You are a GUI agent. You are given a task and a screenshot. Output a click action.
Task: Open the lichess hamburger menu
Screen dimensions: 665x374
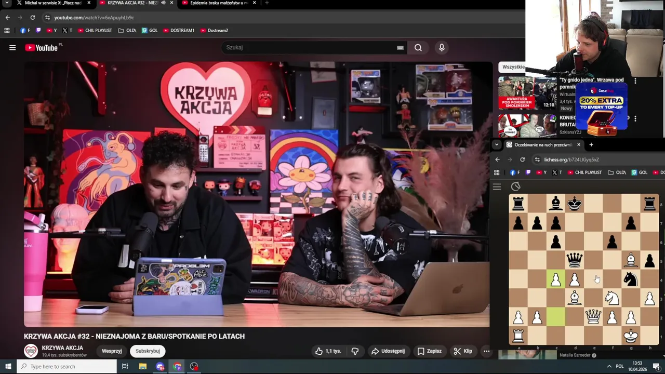497,187
